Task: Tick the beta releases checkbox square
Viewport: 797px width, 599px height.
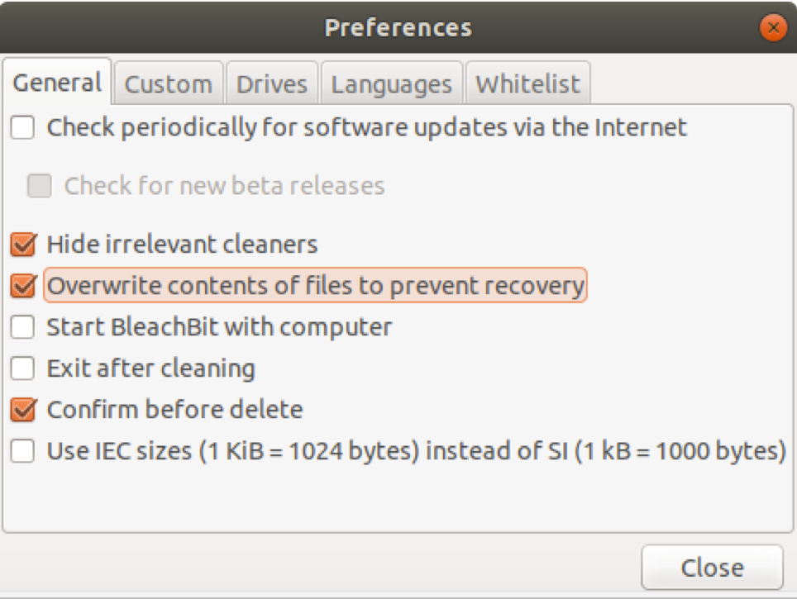Action: coord(40,186)
